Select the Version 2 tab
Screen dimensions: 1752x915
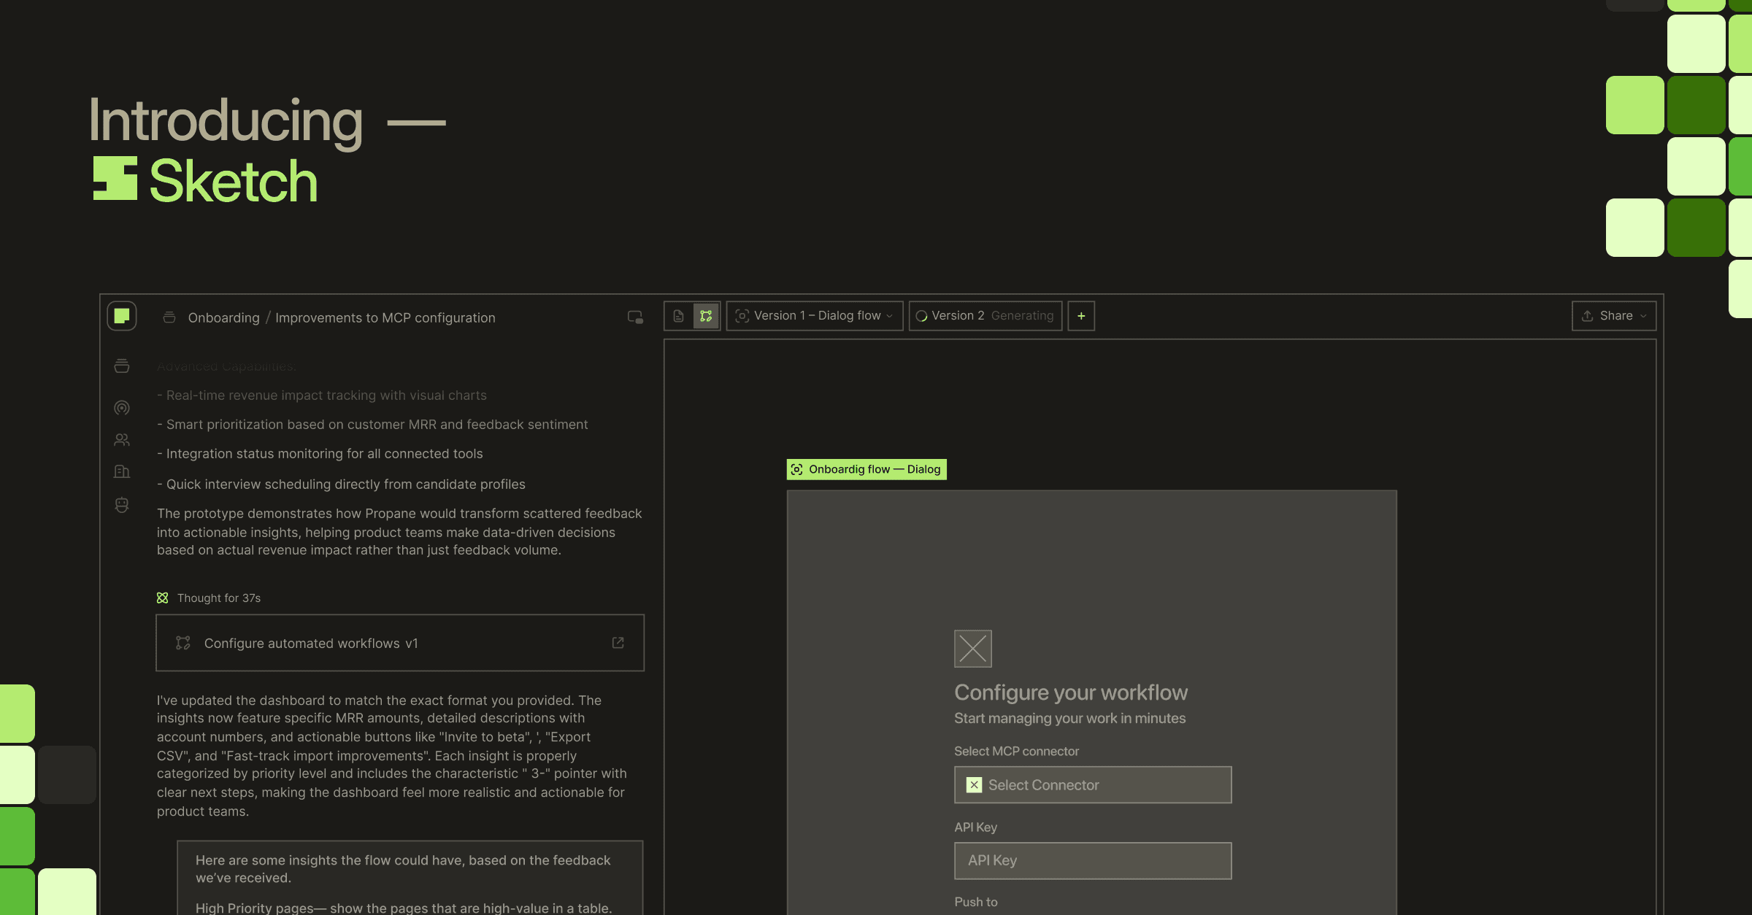point(985,316)
